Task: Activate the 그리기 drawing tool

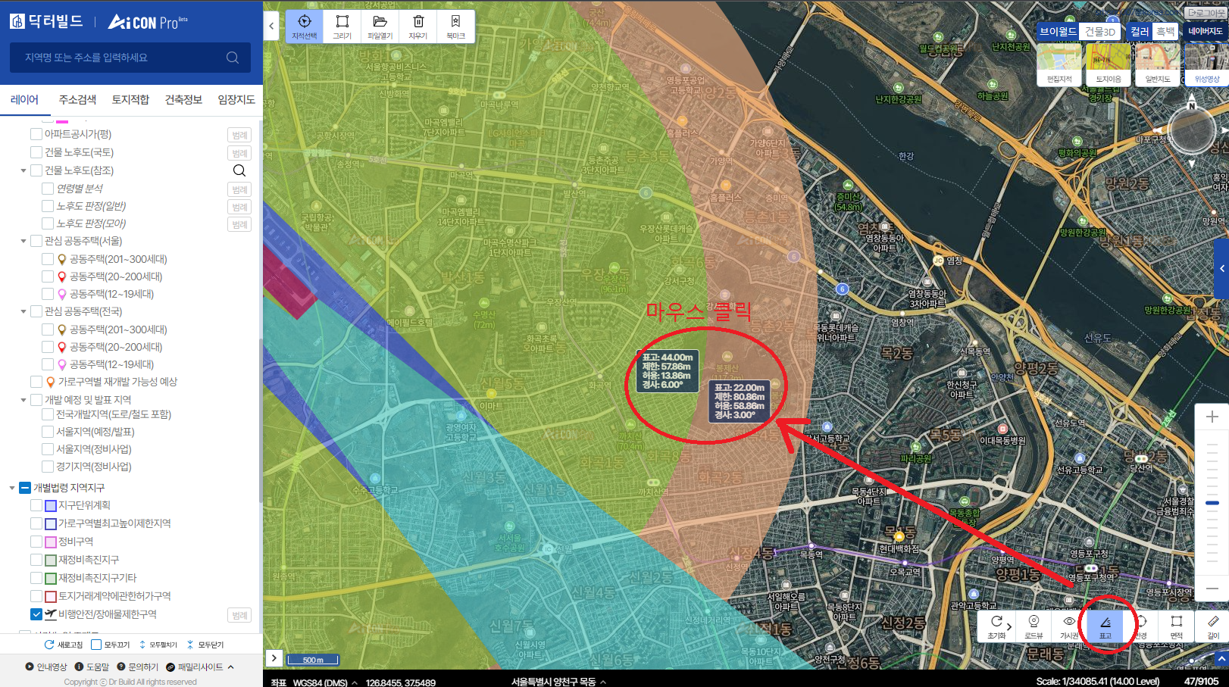Action: coord(342,26)
